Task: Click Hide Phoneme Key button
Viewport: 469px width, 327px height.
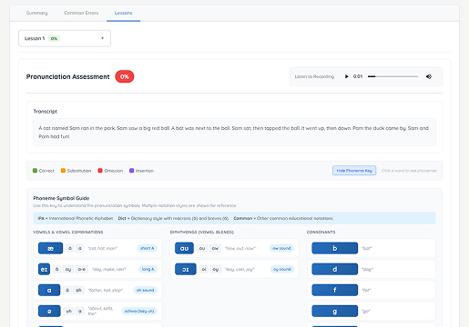Action: pyautogui.click(x=354, y=171)
